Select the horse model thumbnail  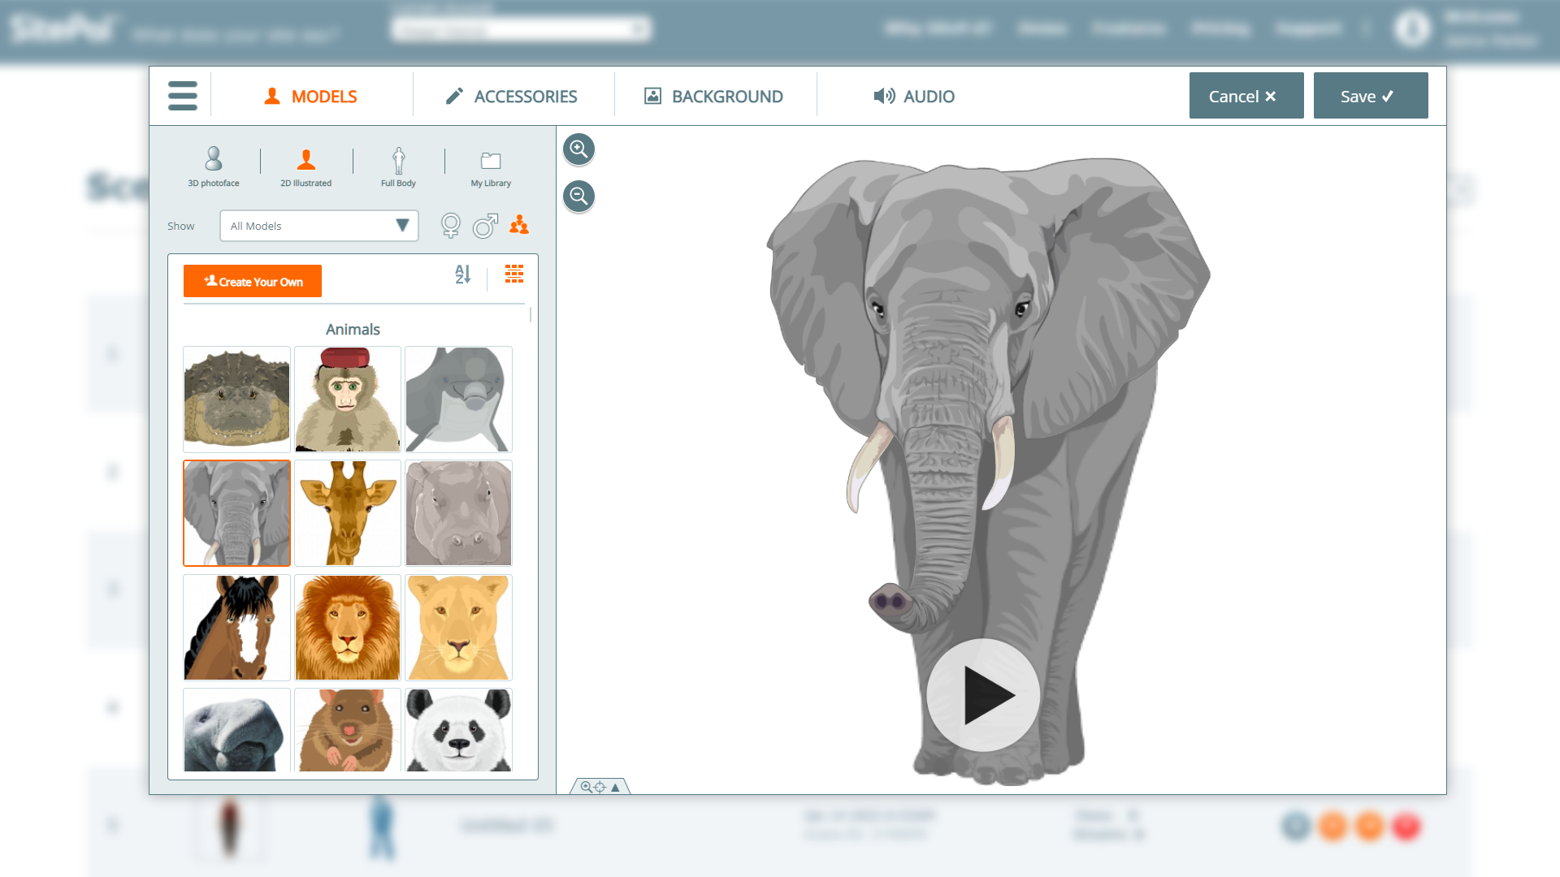(x=236, y=628)
